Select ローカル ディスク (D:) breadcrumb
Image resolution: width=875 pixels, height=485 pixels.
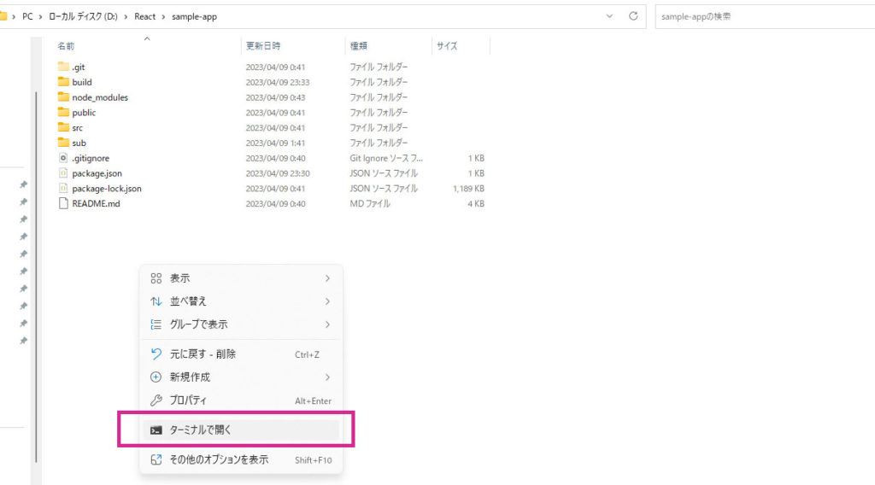point(83,17)
